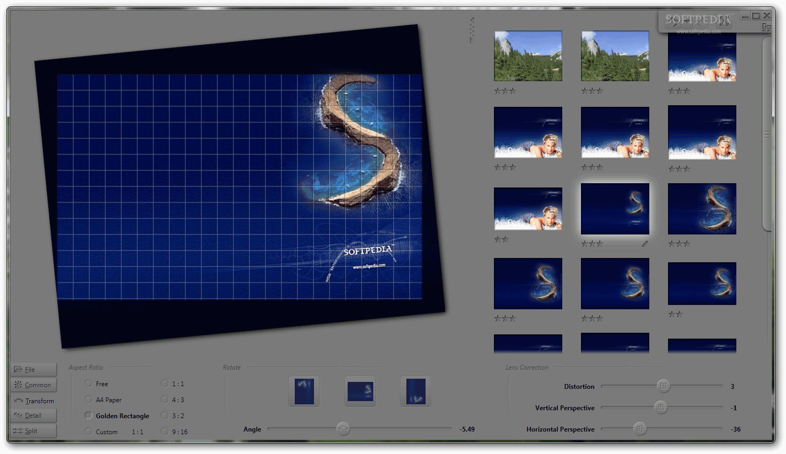The width and height of the screenshot is (786, 454).
Task: Click the star rating under the highlighted S thumbnail
Action: pos(592,244)
